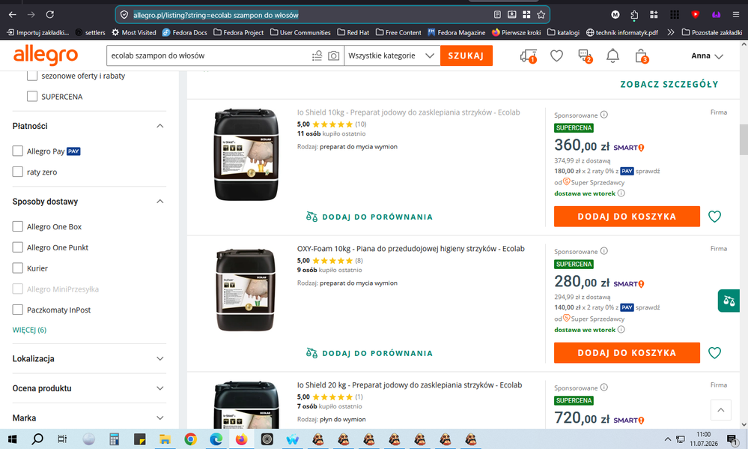
Task: Check Paczkomaty InPost delivery
Action: click(x=18, y=310)
